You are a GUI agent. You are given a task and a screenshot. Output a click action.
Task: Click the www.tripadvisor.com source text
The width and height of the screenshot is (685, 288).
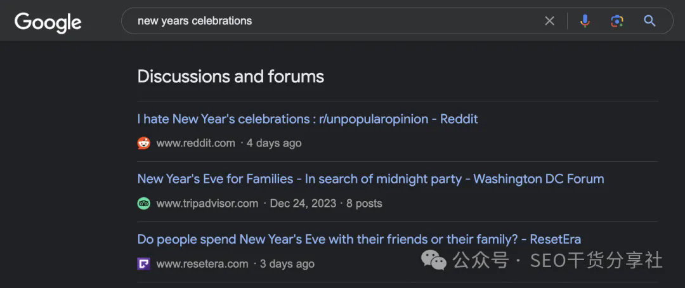207,203
